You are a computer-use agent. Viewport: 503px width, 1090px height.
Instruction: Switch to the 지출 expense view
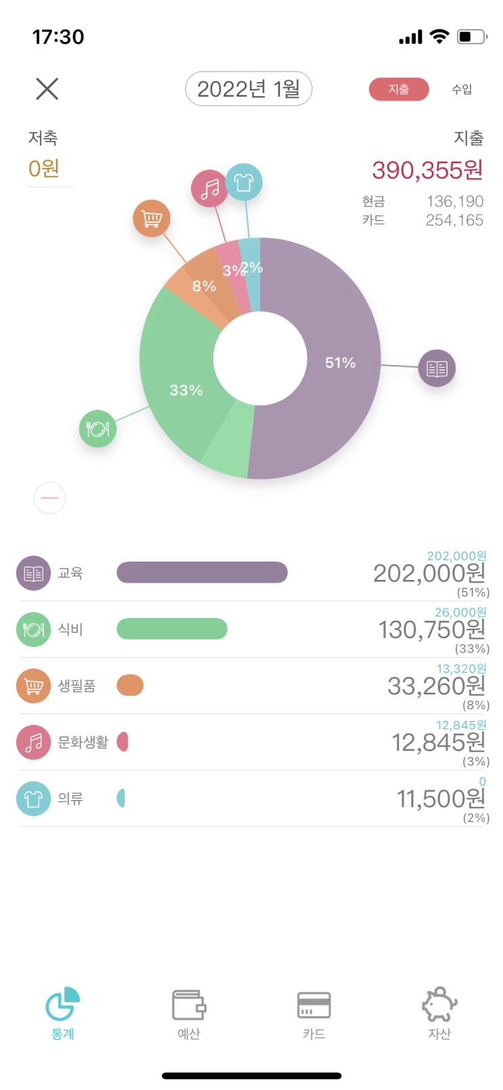click(x=399, y=89)
